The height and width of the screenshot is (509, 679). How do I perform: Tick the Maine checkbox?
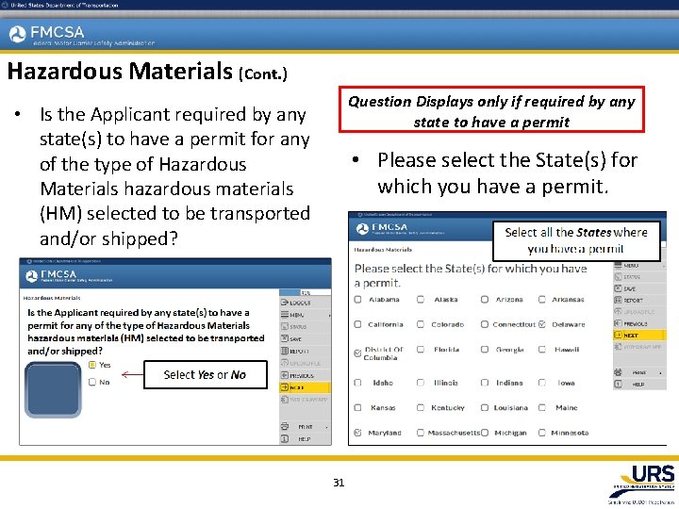pos(541,408)
